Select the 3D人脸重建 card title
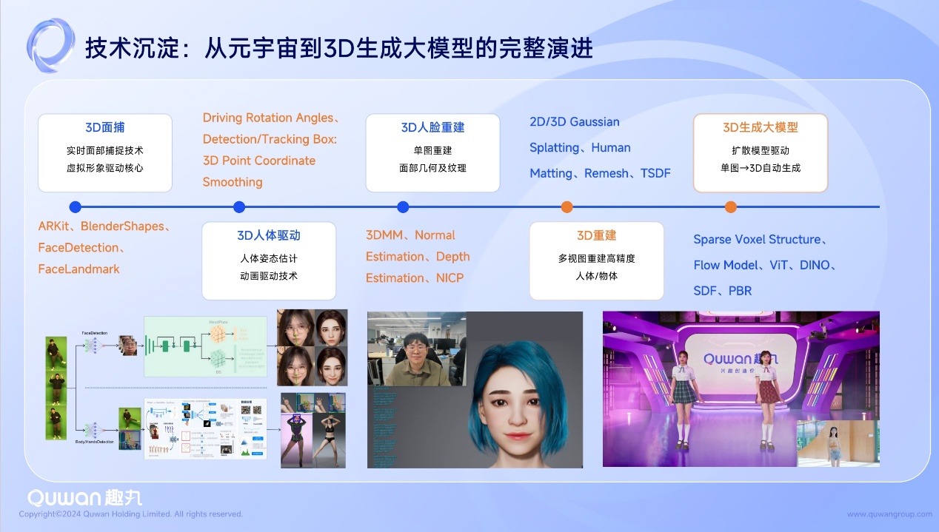 coord(432,127)
